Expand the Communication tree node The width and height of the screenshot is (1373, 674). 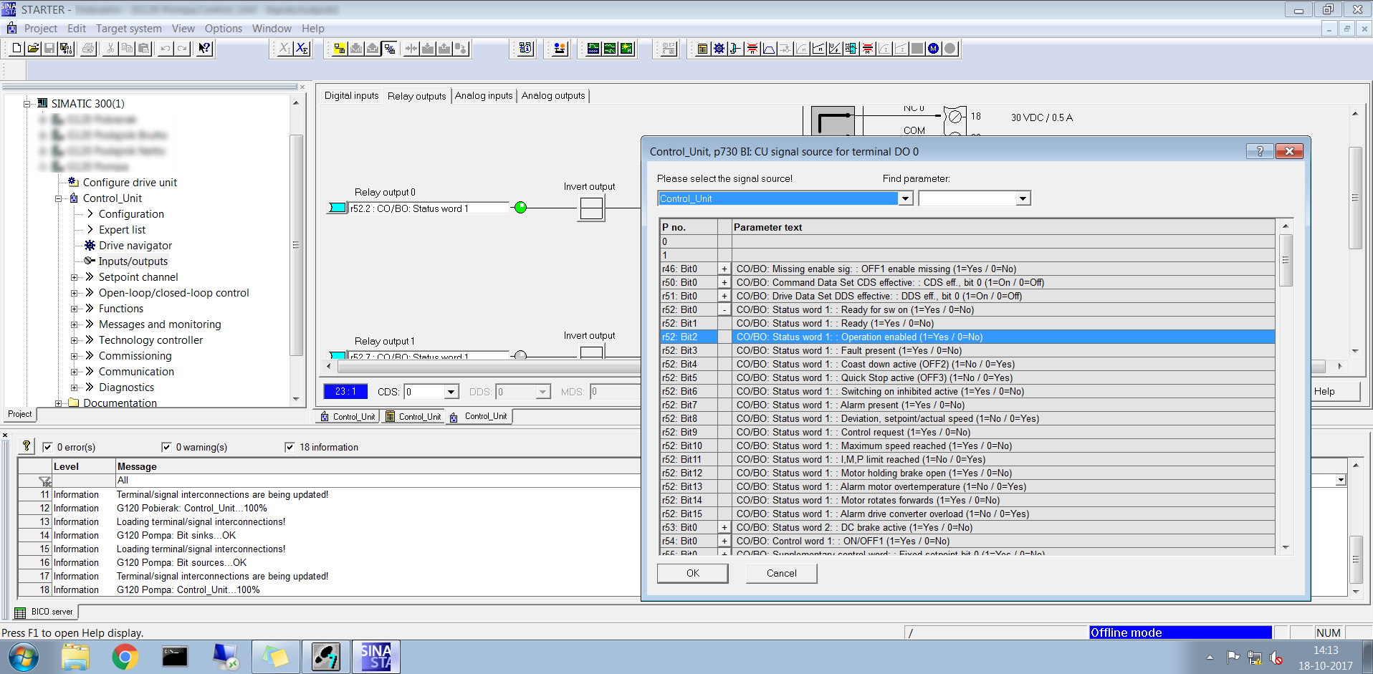click(x=74, y=372)
